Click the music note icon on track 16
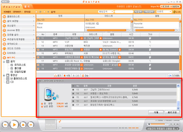 (x=82, y=57)
